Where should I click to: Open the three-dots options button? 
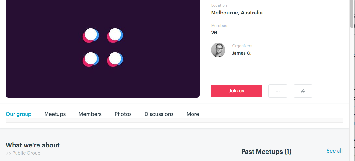click(x=278, y=91)
